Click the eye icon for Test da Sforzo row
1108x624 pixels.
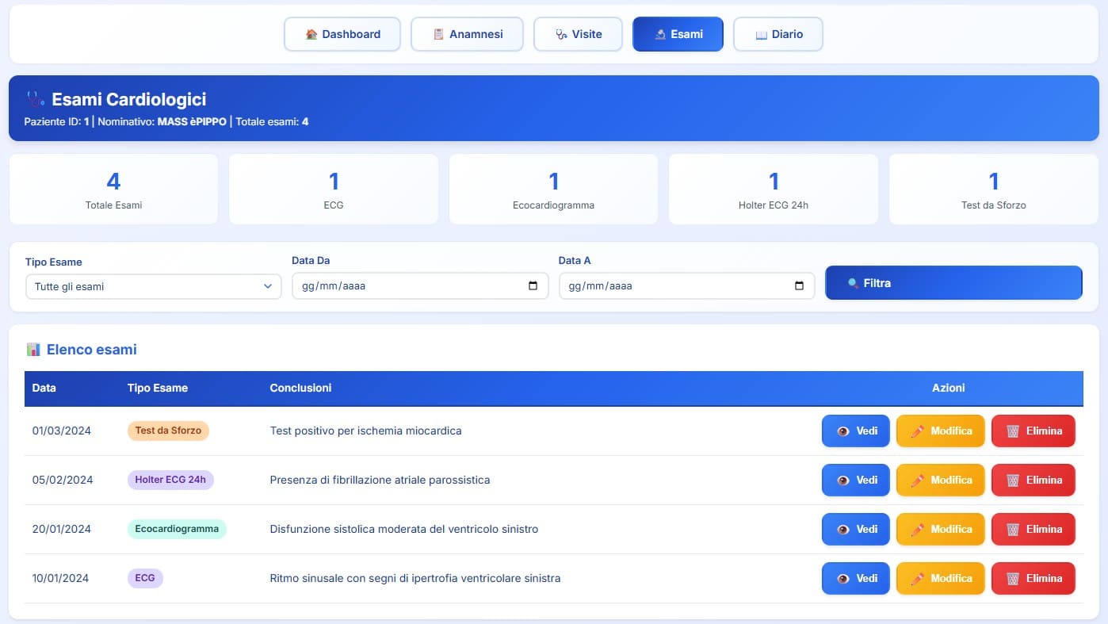(842, 431)
